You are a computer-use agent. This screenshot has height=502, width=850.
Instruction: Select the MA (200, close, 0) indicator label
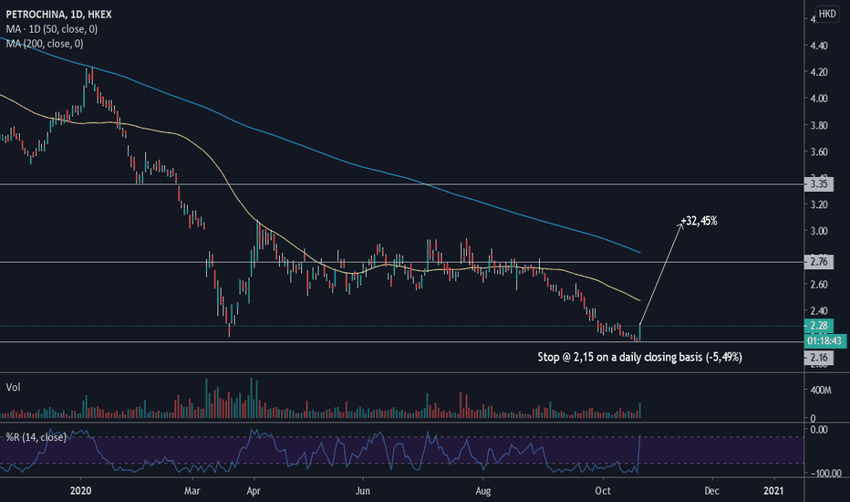point(45,44)
